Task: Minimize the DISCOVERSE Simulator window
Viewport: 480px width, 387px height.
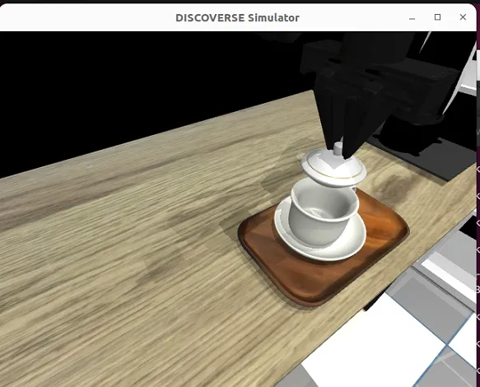Action: [x=412, y=18]
